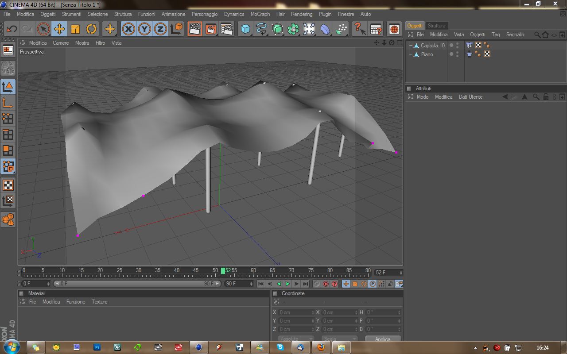Toggle X axis lock
The image size is (567, 354).
coord(128,29)
